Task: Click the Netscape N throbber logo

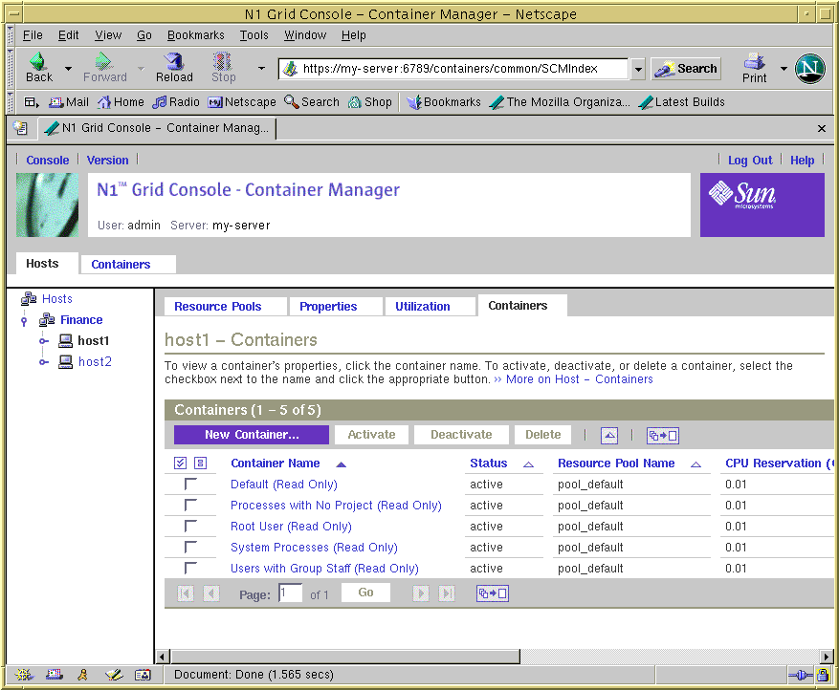Action: [810, 69]
